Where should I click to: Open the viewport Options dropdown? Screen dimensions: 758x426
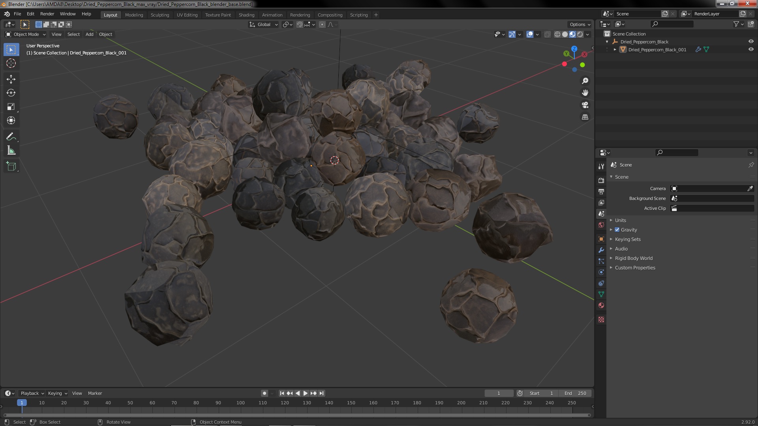pos(580,24)
